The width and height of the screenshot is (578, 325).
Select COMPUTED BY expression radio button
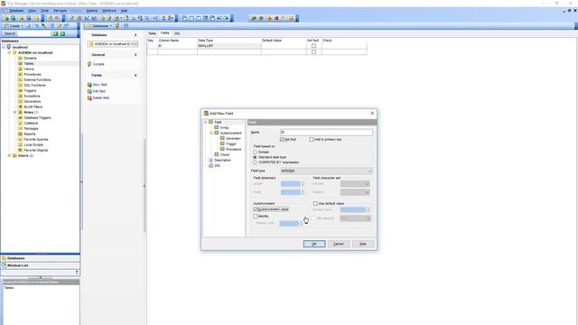(255, 162)
